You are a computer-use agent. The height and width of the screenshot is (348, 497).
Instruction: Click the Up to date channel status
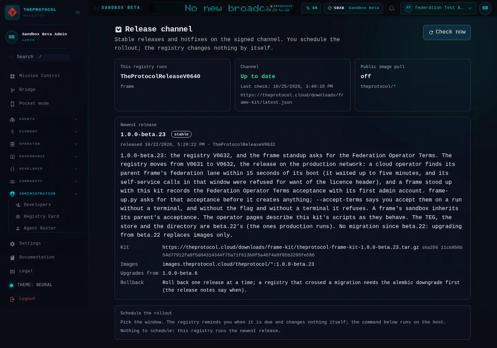(258, 76)
